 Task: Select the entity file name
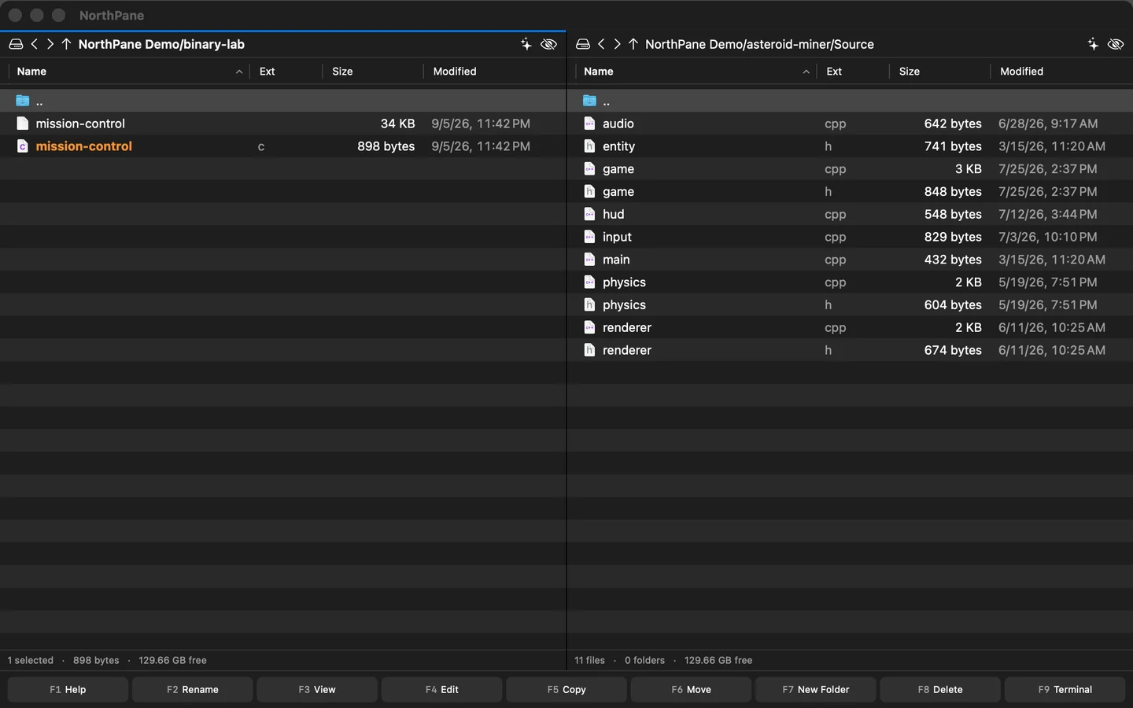[618, 146]
